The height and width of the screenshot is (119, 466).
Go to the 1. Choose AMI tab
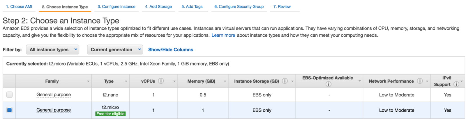click(x=19, y=6)
